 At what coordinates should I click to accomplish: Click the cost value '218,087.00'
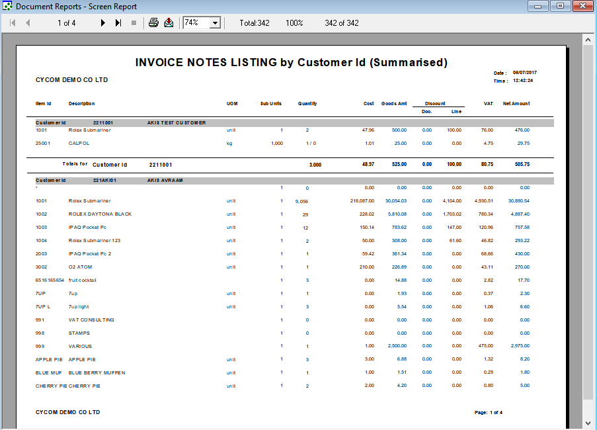coord(362,200)
